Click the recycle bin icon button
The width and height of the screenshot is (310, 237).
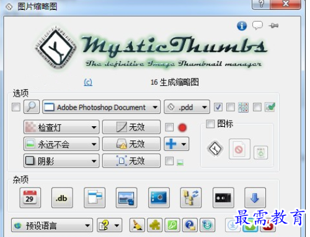[260, 152]
